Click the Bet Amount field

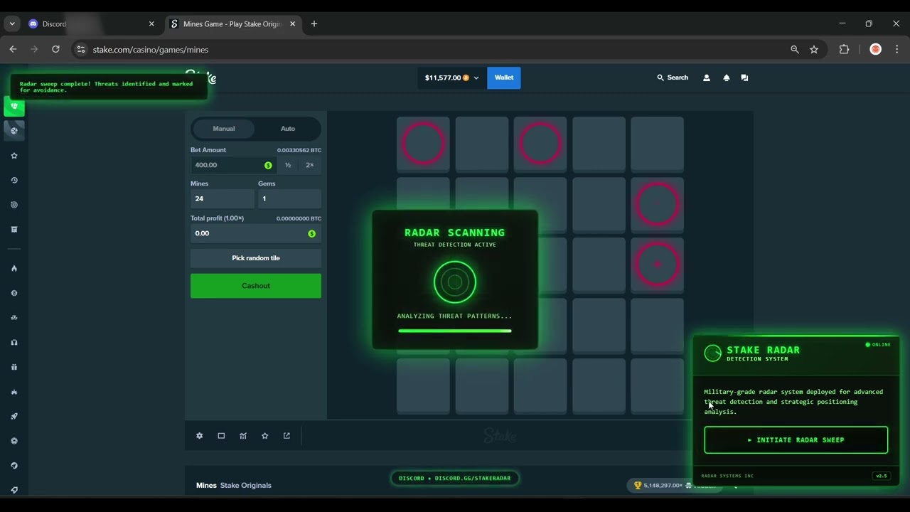(232, 165)
